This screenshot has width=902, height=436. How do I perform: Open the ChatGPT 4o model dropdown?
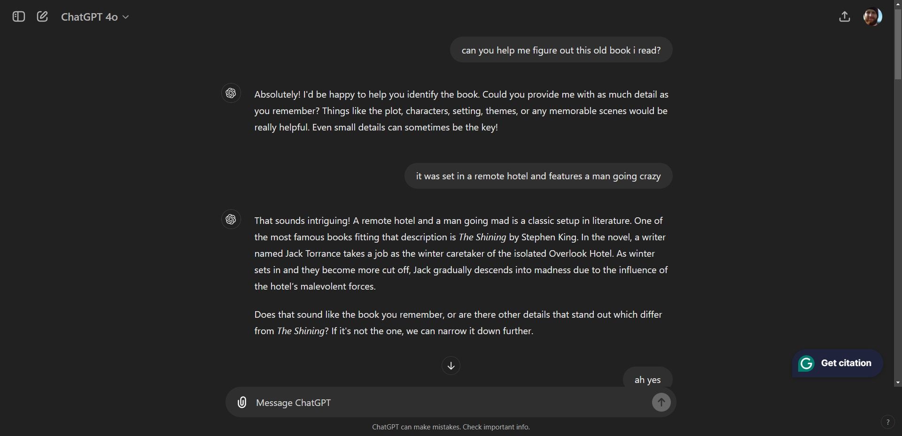[95, 17]
